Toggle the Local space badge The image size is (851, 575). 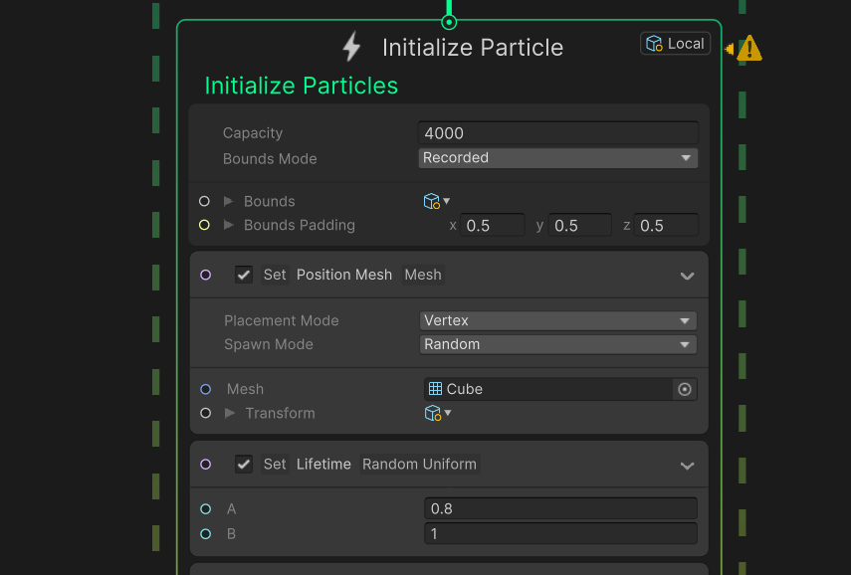click(x=676, y=44)
